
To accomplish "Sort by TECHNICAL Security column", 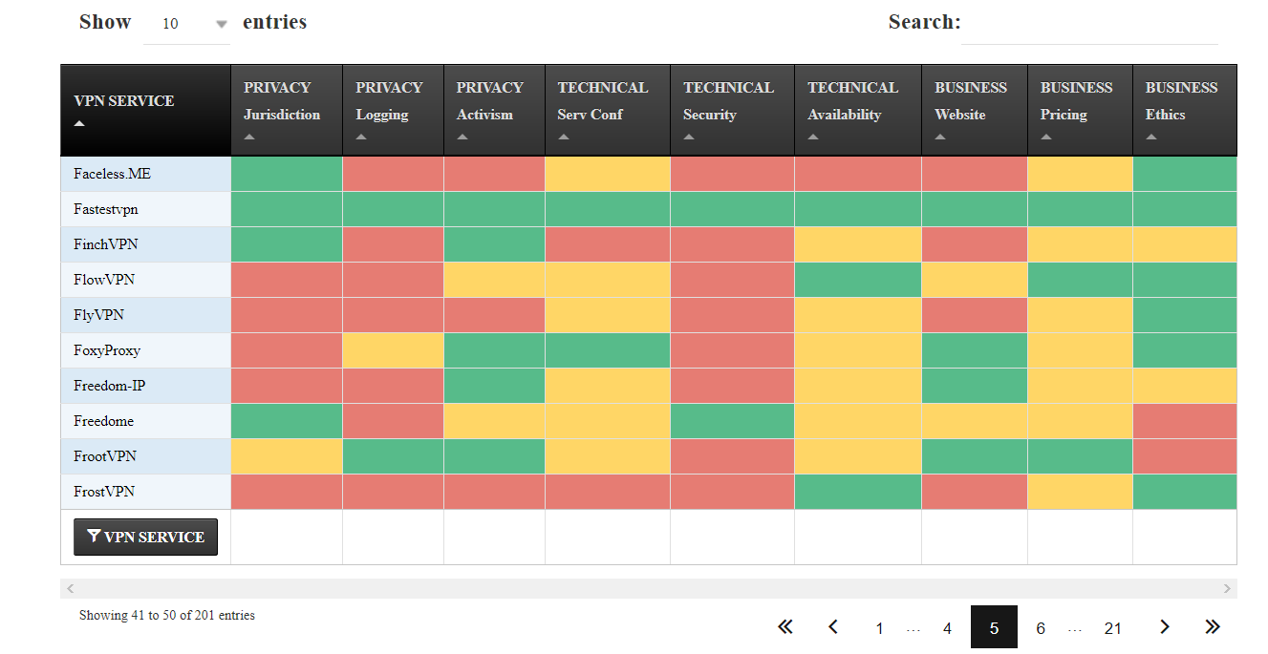I will pyautogui.click(x=732, y=110).
